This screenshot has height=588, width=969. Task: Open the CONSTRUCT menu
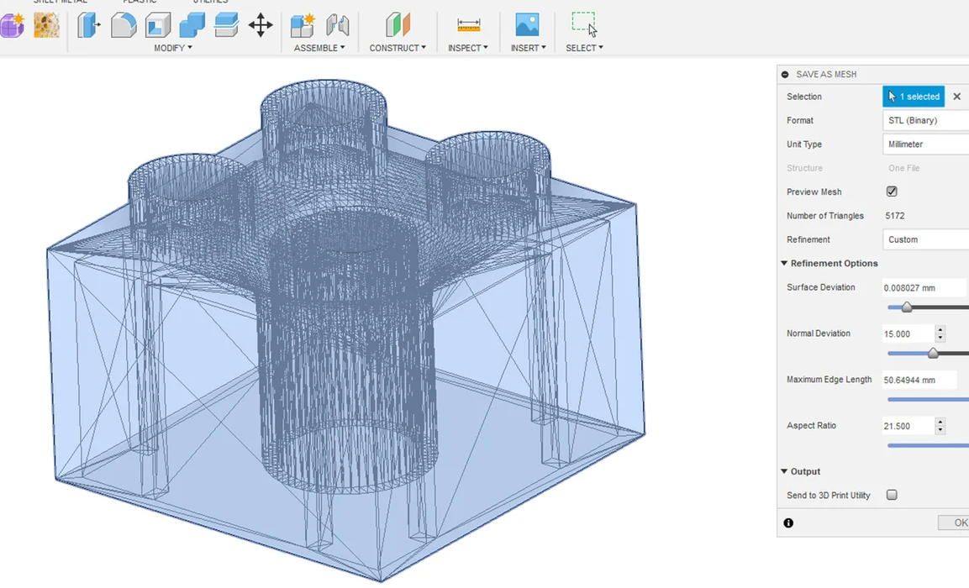point(398,48)
